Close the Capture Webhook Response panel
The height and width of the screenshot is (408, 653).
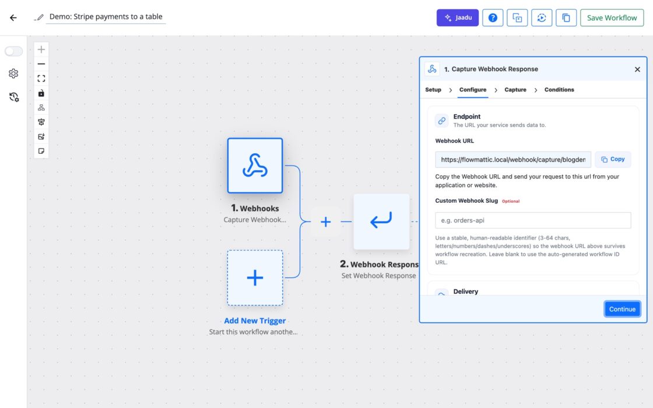(x=637, y=69)
